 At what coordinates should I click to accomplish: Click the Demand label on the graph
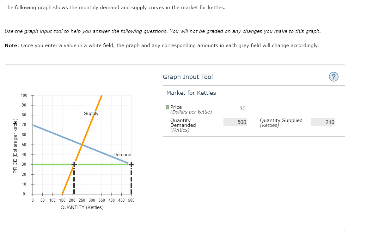123,155
